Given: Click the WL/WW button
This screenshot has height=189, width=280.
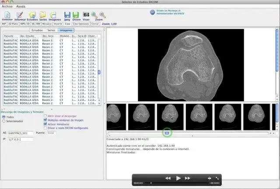Looking at the screenshot, I should pos(36,24).
